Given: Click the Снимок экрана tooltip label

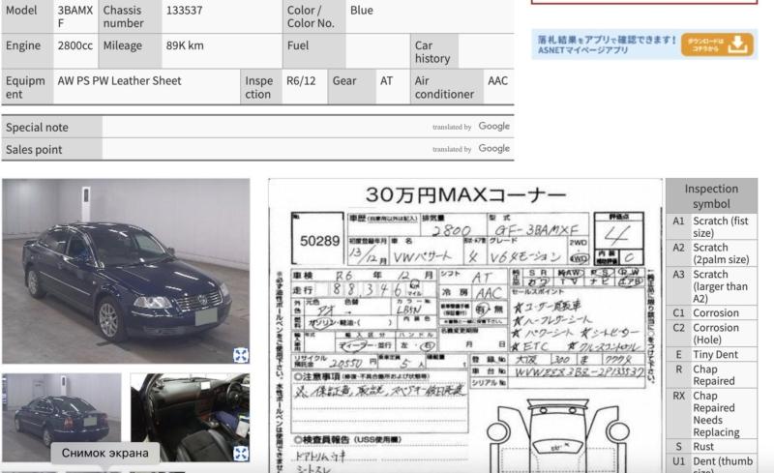Looking at the screenshot, I should click(x=104, y=453).
